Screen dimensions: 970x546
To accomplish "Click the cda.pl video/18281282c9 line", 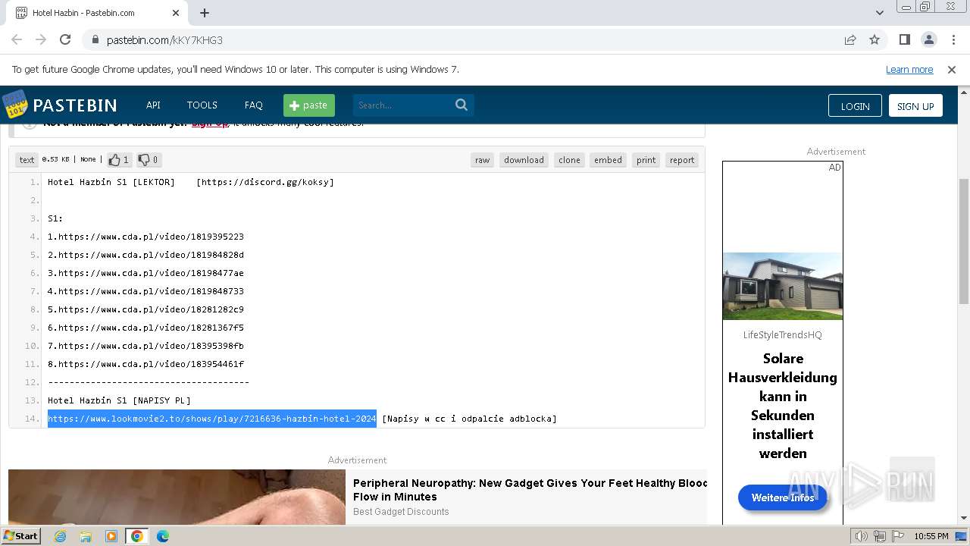I will pyautogui.click(x=145, y=309).
